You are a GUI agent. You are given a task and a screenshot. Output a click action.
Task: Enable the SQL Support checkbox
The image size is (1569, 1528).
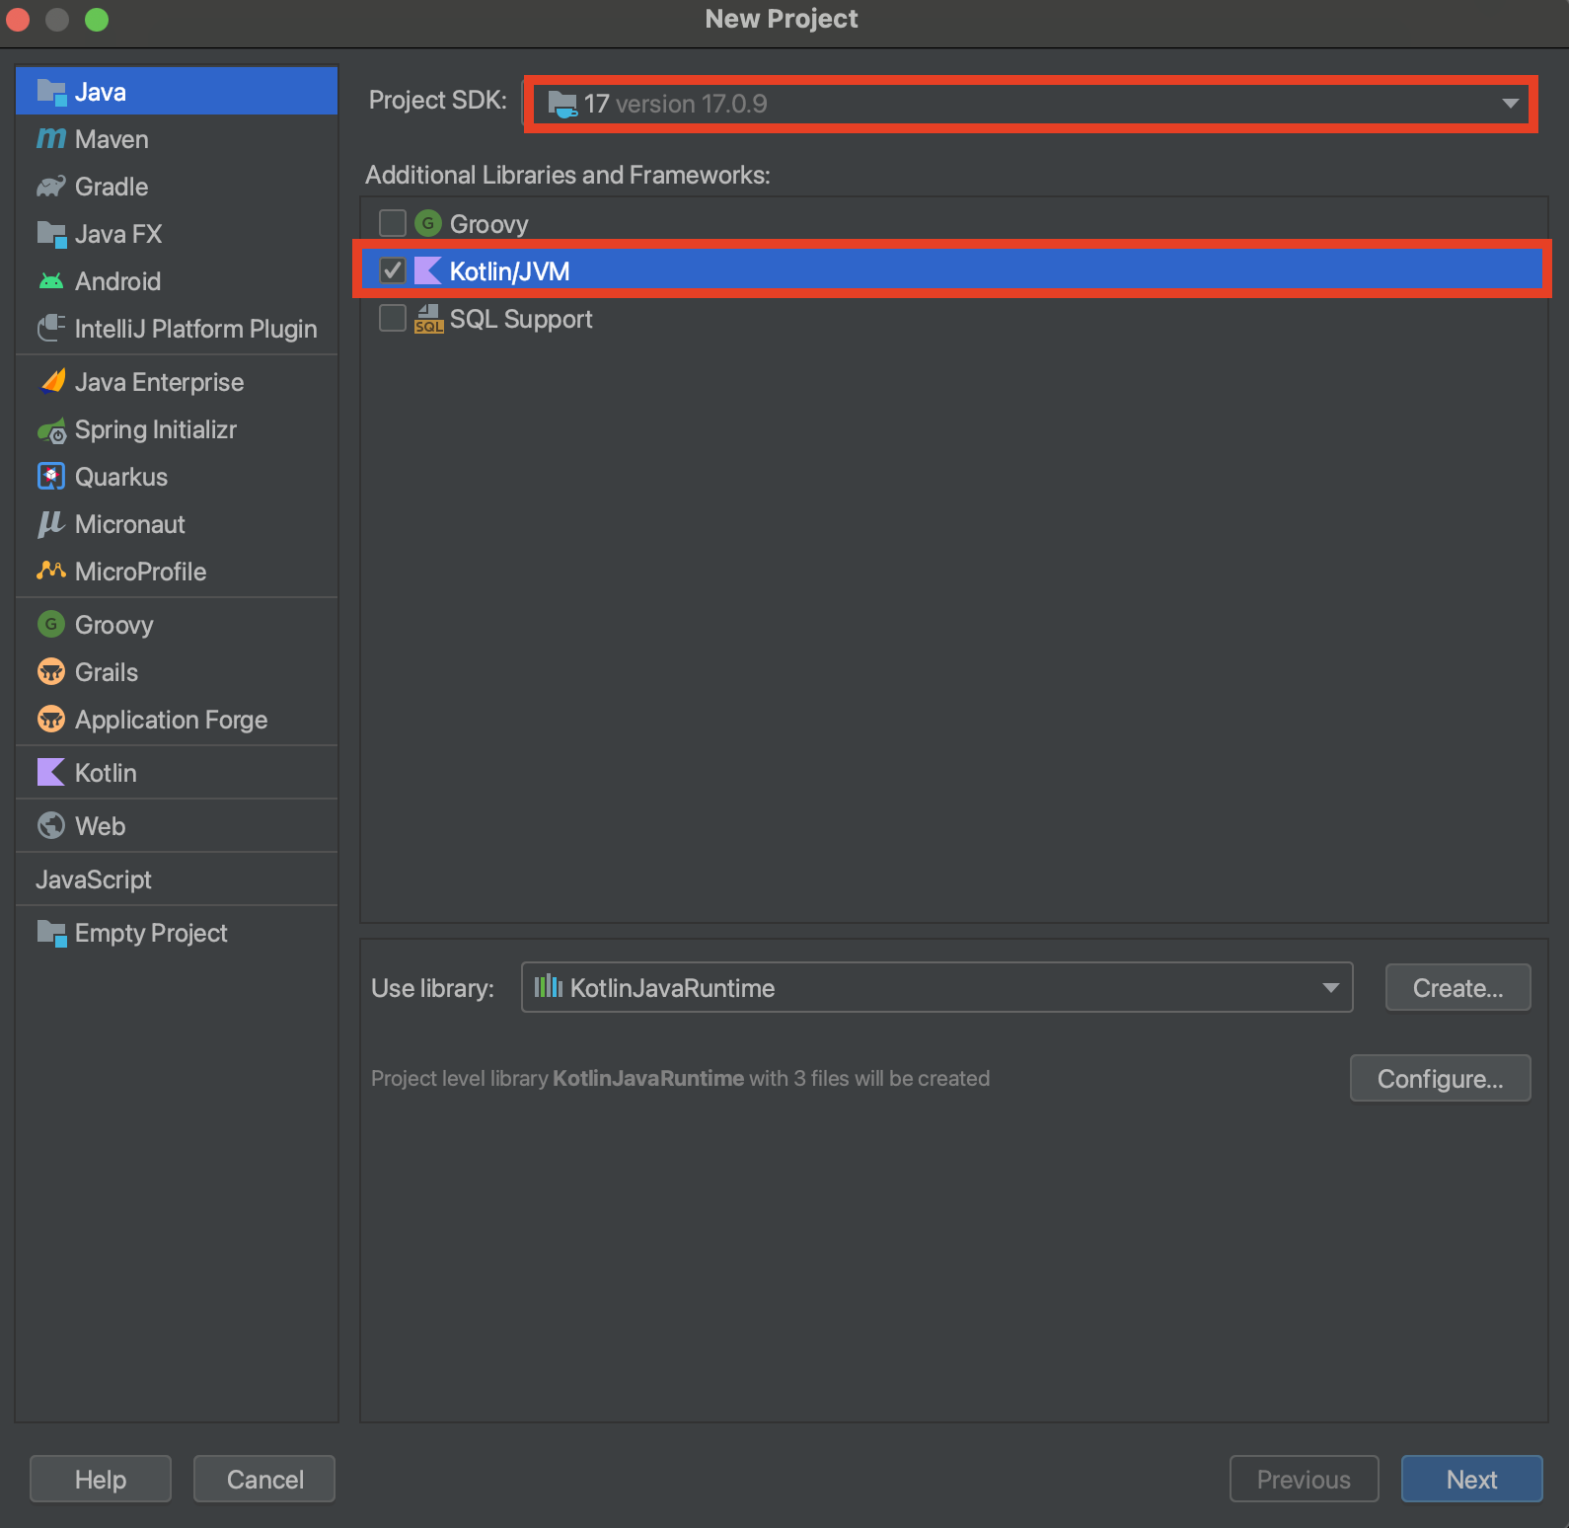[393, 318]
